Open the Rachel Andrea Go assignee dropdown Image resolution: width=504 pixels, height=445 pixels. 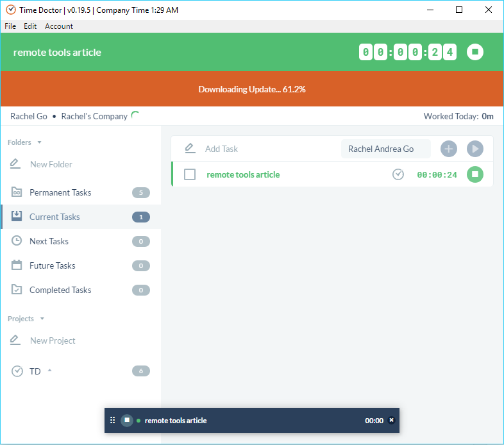click(386, 149)
